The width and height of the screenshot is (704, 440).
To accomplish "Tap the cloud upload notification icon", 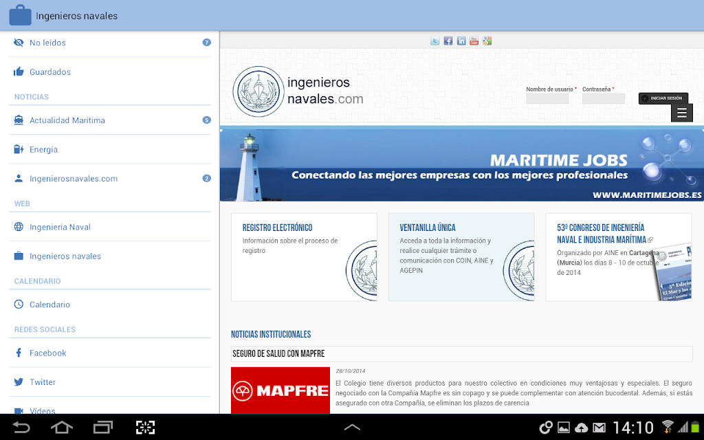I will pyautogui.click(x=581, y=428).
